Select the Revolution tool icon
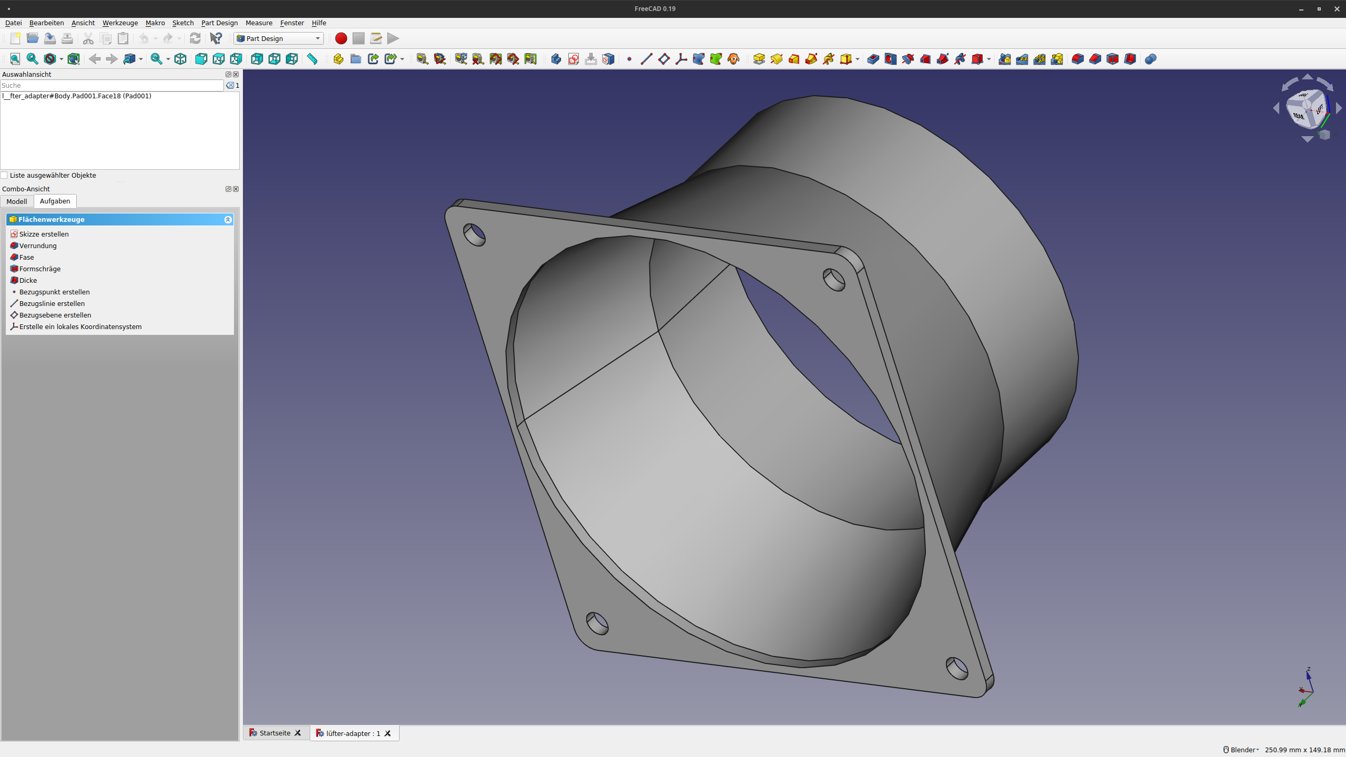1346x757 pixels. click(776, 59)
